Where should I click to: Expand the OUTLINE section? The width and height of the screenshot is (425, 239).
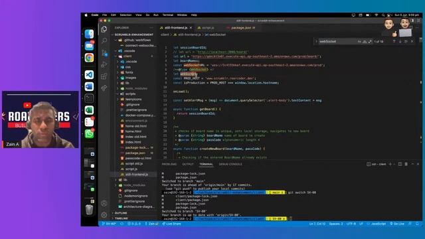click(x=121, y=213)
